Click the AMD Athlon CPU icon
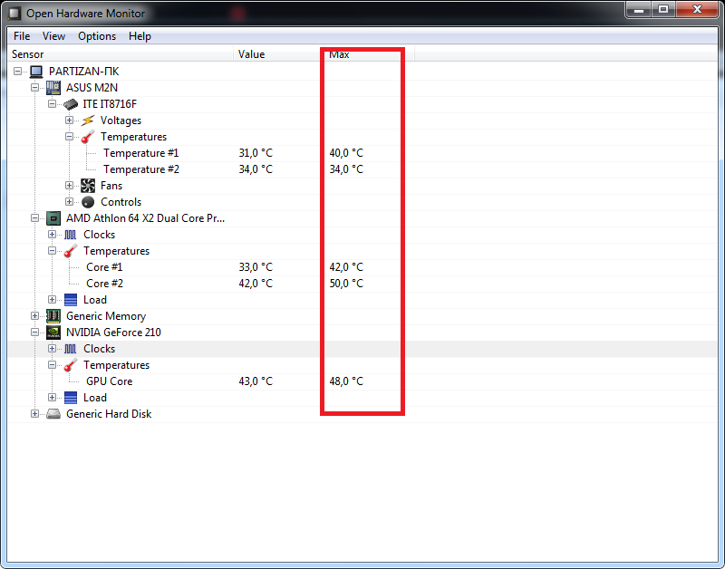Viewport: 725px width, 569px height. (53, 218)
